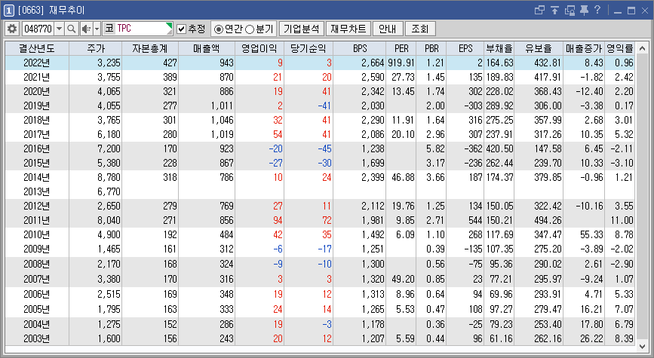Click the 기업분석 button
Image resolution: width=654 pixels, height=358 pixels.
pos(301,29)
